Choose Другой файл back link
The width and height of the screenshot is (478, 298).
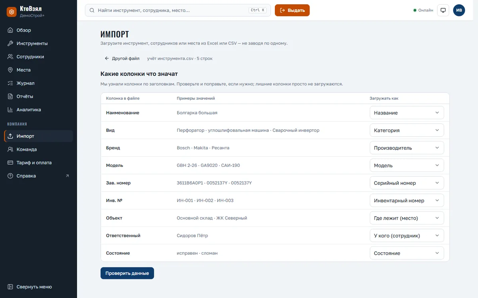click(x=122, y=58)
